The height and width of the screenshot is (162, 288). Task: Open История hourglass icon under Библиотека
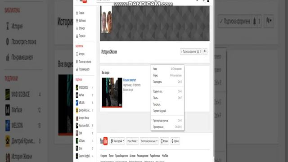pyautogui.click(x=77, y=54)
